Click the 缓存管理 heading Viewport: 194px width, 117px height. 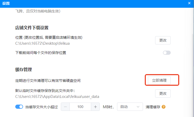point(24,69)
